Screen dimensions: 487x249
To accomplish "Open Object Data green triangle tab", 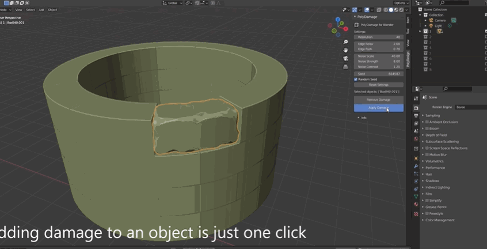I will click(x=416, y=197).
